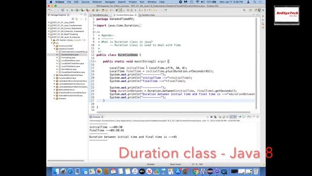Screen dimensions: 312x176
Task: Minimize the Package Explorer view
Action: click(x=81, y=15)
